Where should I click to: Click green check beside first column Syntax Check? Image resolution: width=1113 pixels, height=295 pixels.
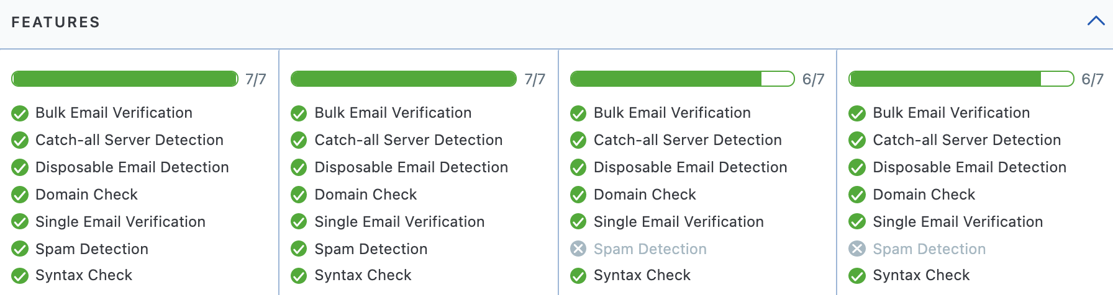click(x=20, y=276)
